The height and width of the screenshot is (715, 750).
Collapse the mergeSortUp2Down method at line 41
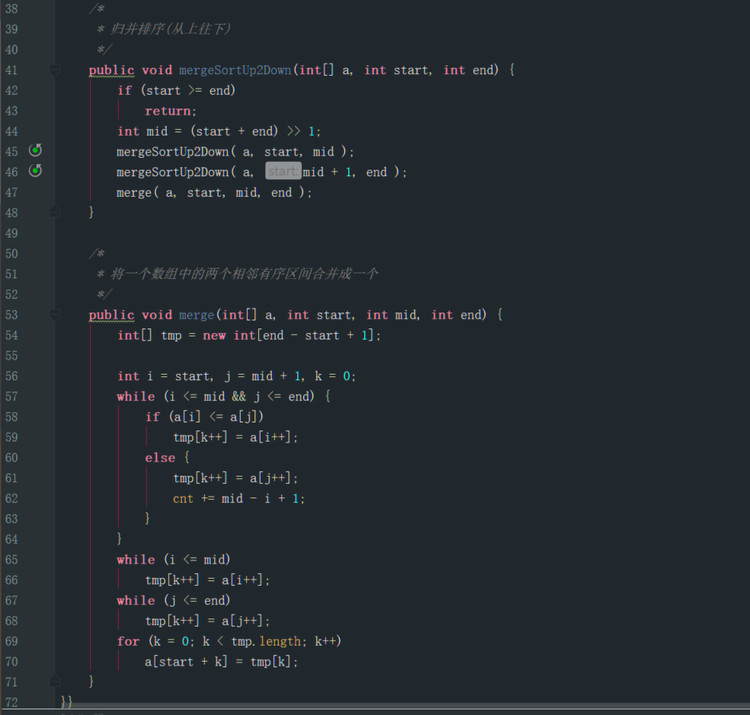(55, 70)
